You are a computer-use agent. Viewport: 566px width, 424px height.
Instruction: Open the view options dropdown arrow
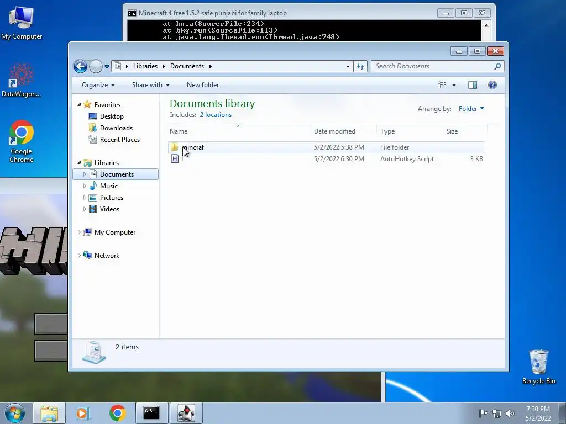point(454,85)
